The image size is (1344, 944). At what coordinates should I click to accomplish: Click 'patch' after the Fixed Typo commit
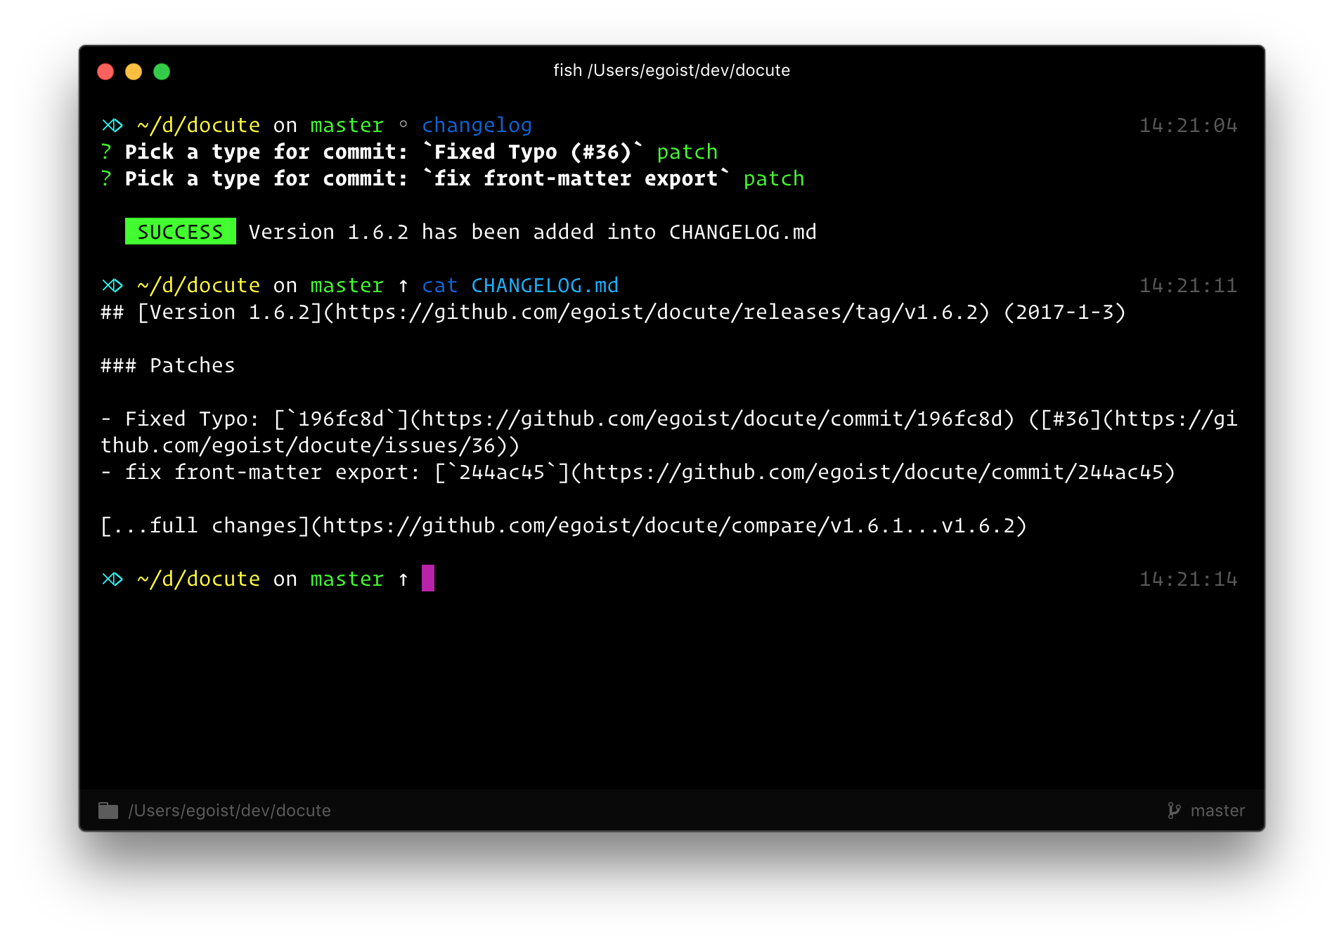click(687, 152)
